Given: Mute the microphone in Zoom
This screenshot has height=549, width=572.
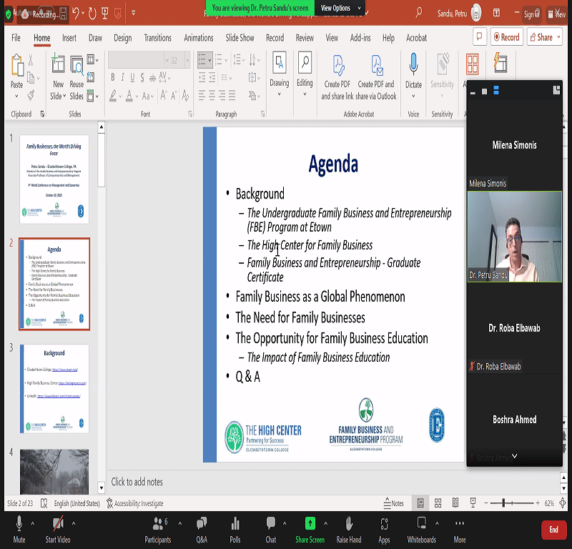Looking at the screenshot, I should pos(19,527).
